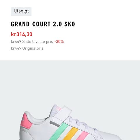140x140 pixels.
Task: Click the pink tongue label on the shoe
Action: click(x=59, y=109)
